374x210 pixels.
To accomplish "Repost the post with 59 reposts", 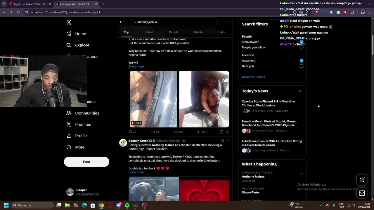I will point(155,132).
